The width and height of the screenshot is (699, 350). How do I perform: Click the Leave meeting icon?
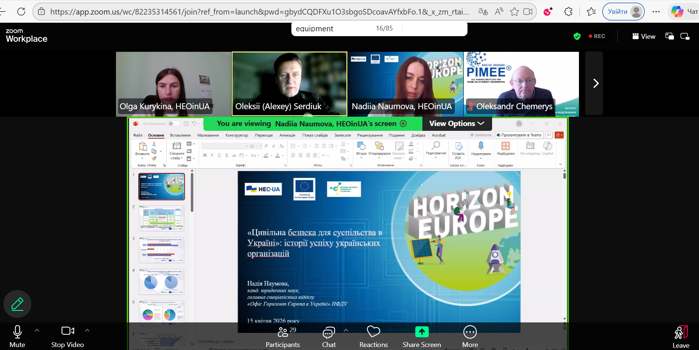point(680,332)
